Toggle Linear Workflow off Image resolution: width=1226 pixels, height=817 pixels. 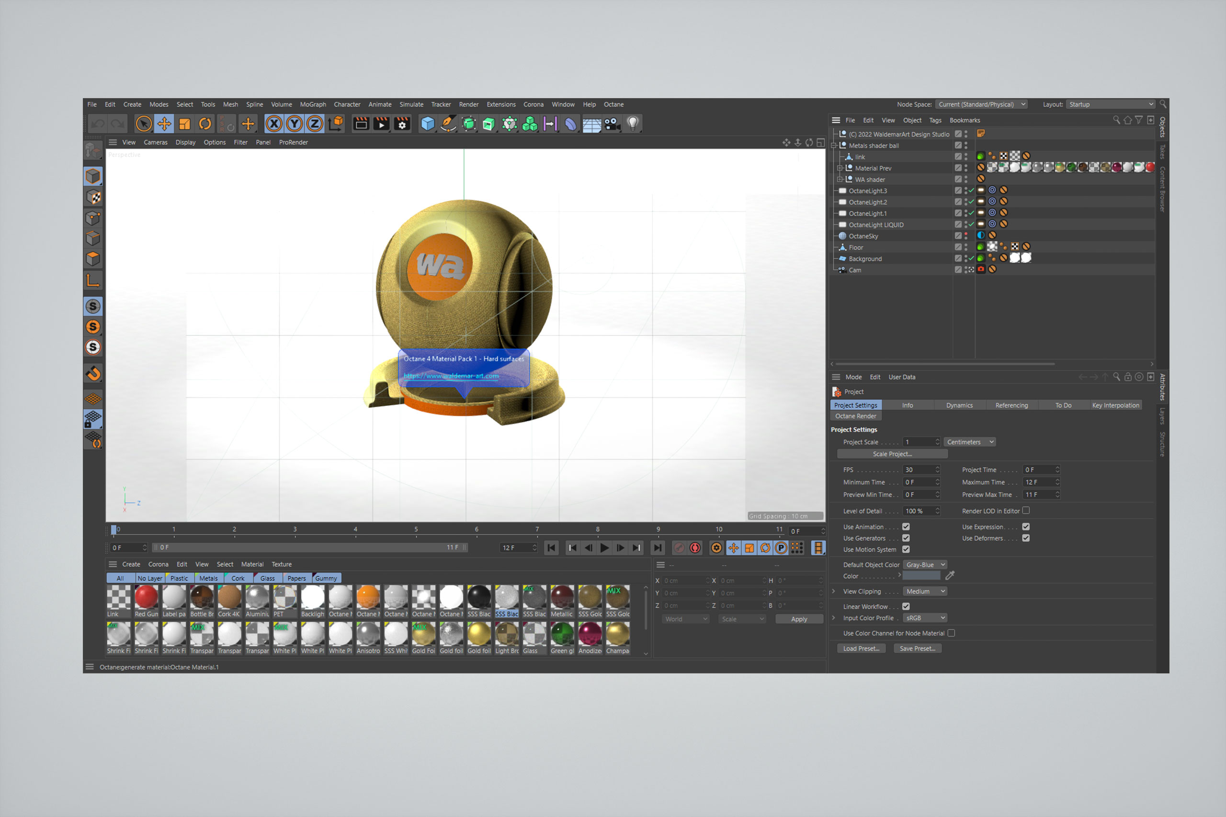906,606
